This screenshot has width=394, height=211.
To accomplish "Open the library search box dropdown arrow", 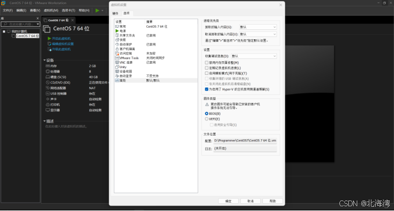I will coord(38,24).
